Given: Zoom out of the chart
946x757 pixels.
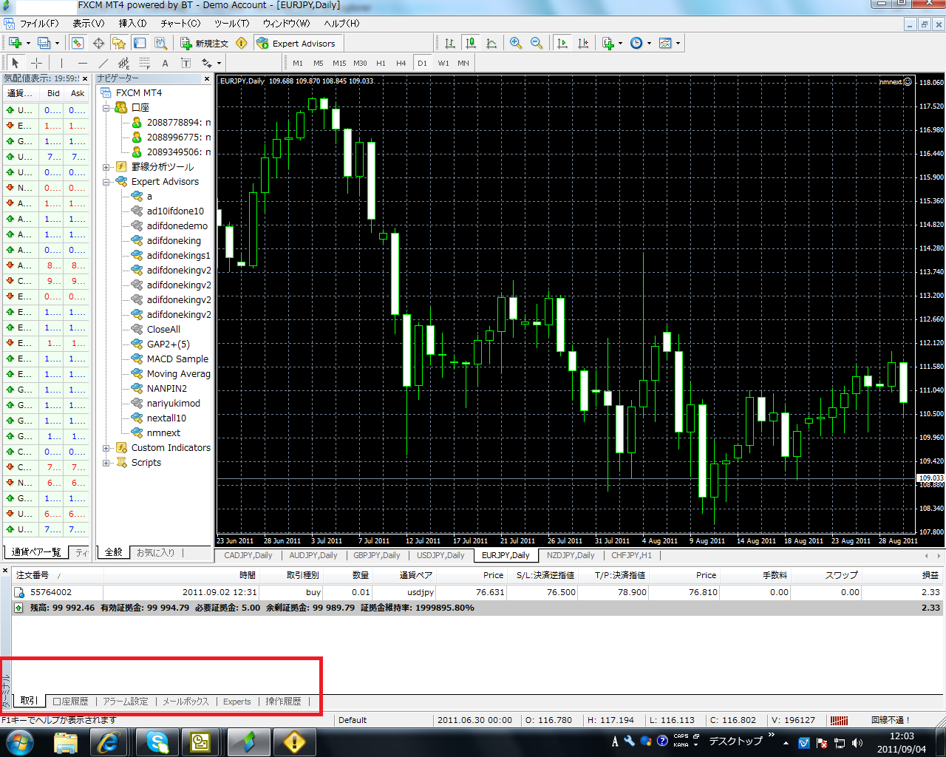Looking at the screenshot, I should pyautogui.click(x=537, y=42).
